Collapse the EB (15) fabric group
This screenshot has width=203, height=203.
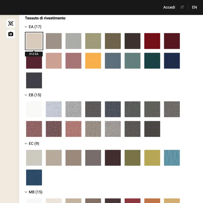click(x=26, y=95)
